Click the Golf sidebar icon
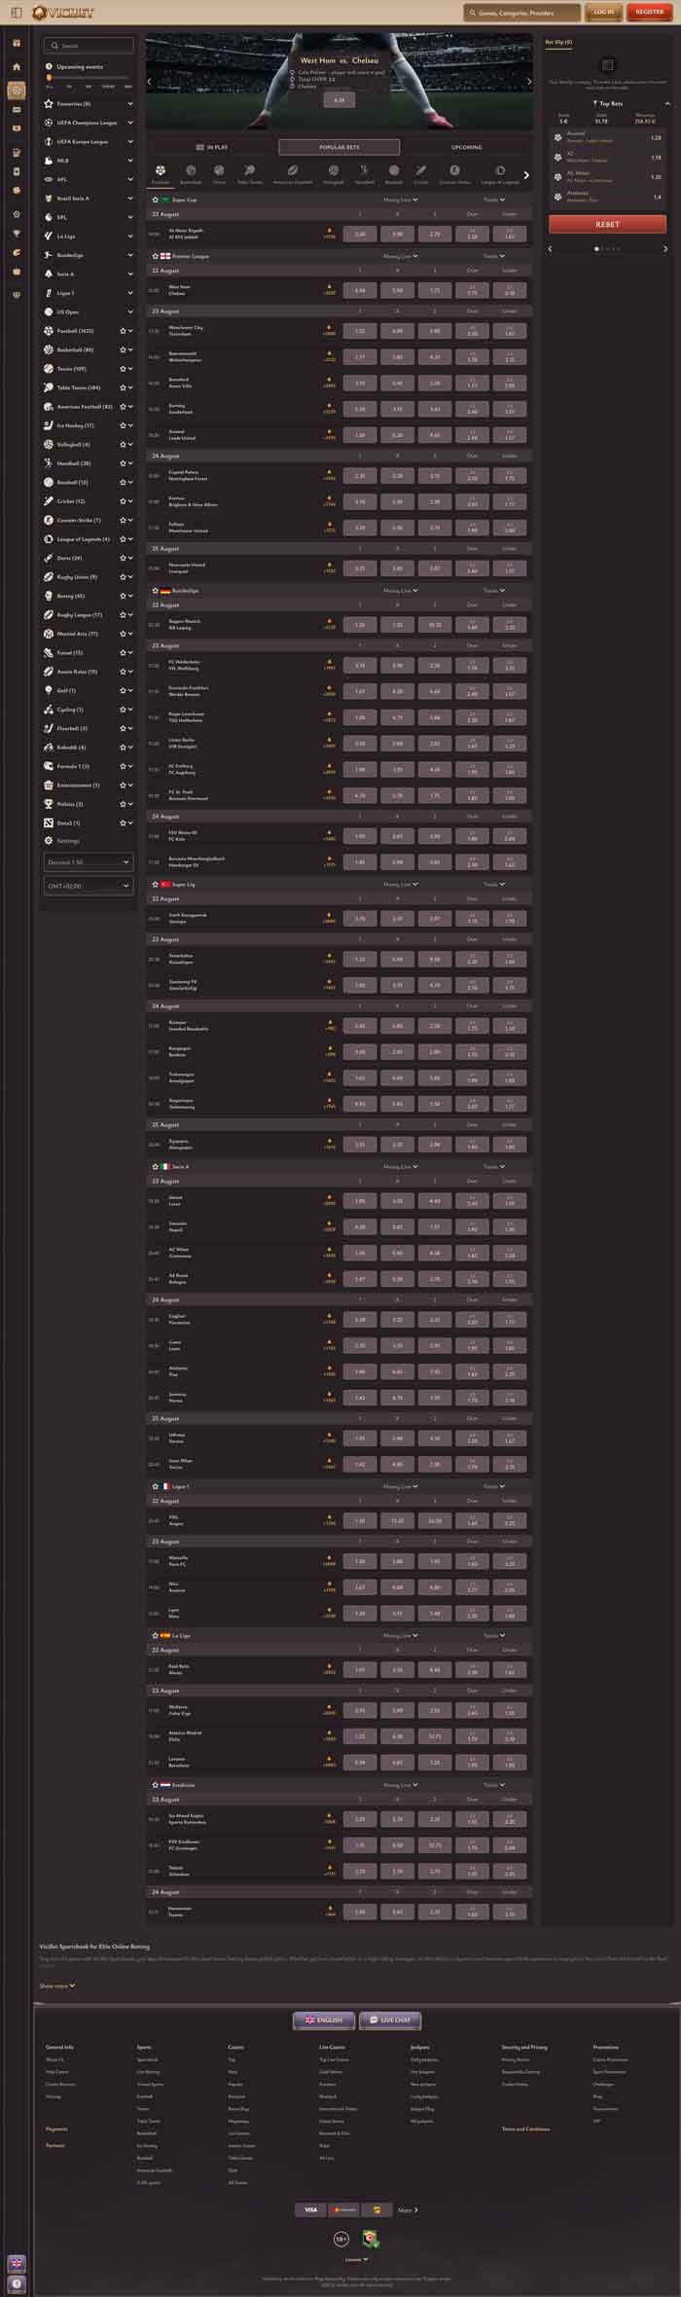This screenshot has width=681, height=2297. 49,690
